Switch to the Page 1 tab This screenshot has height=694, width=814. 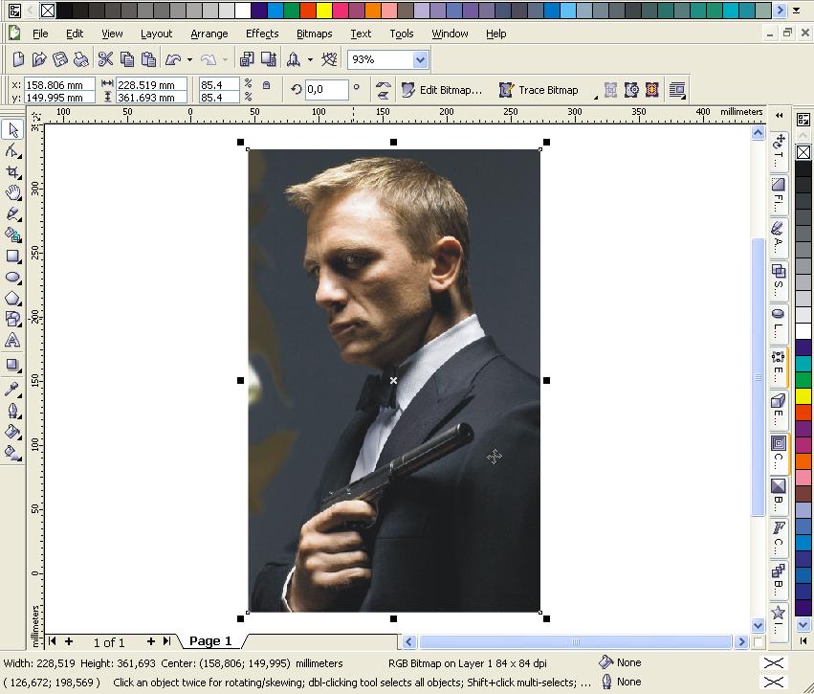pyautogui.click(x=210, y=641)
